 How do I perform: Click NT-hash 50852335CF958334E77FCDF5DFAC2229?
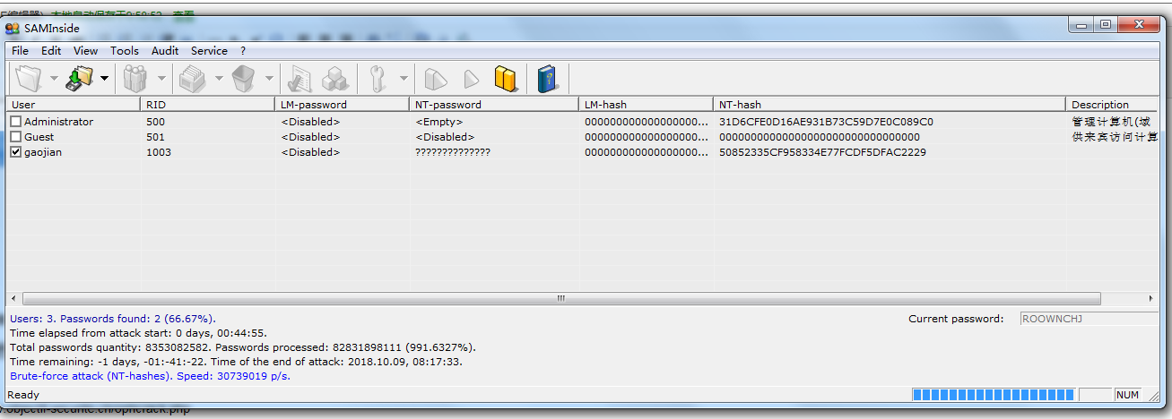coord(822,152)
